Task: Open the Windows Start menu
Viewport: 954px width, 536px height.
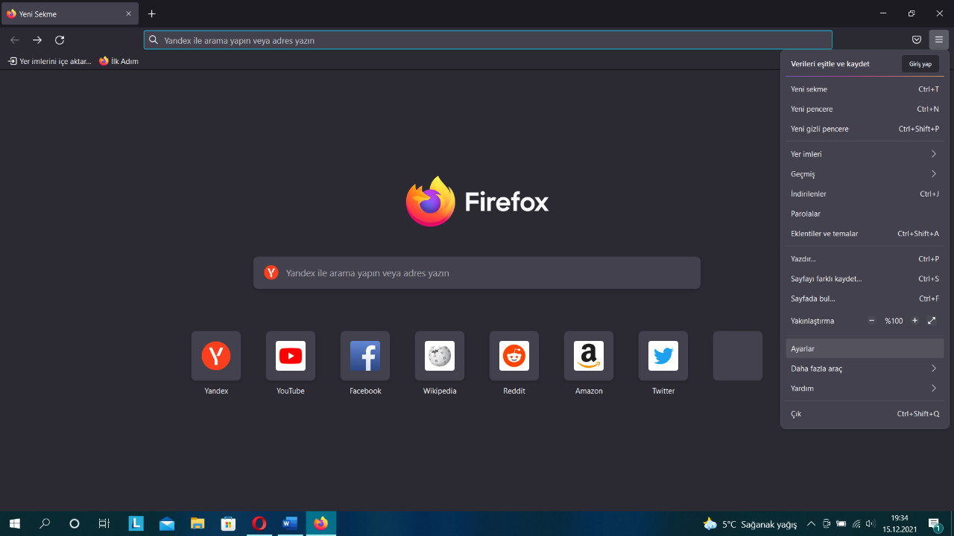Action: pyautogui.click(x=14, y=523)
